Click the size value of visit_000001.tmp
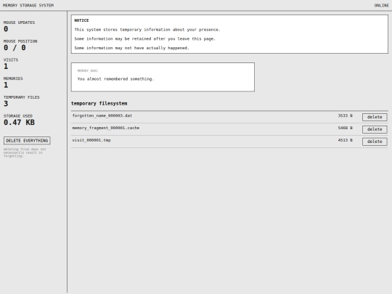392x294 pixels. coord(345,140)
